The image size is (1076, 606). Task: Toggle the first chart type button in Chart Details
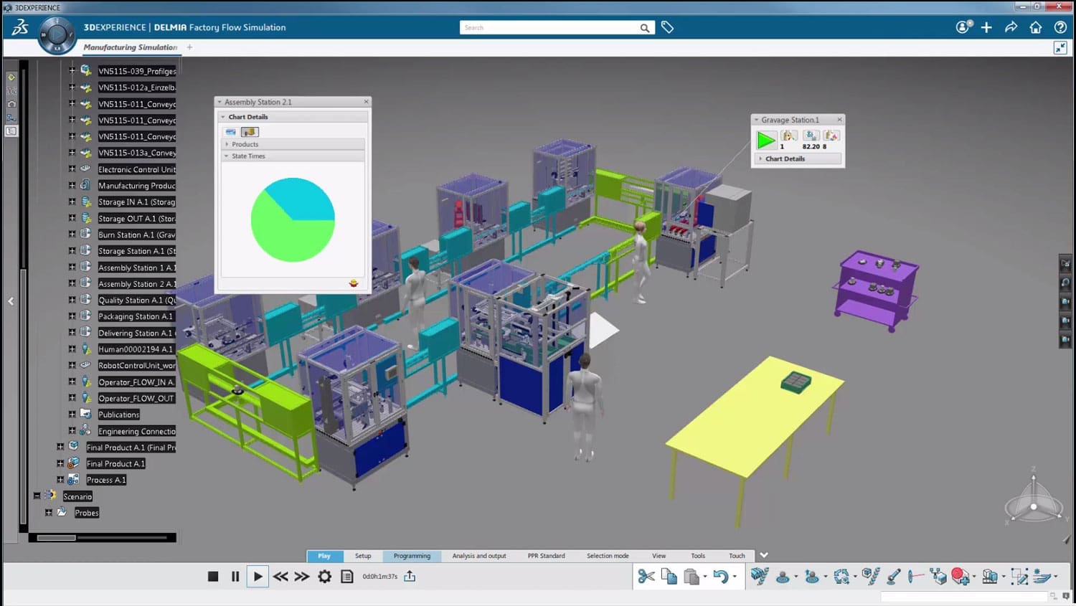[230, 132]
